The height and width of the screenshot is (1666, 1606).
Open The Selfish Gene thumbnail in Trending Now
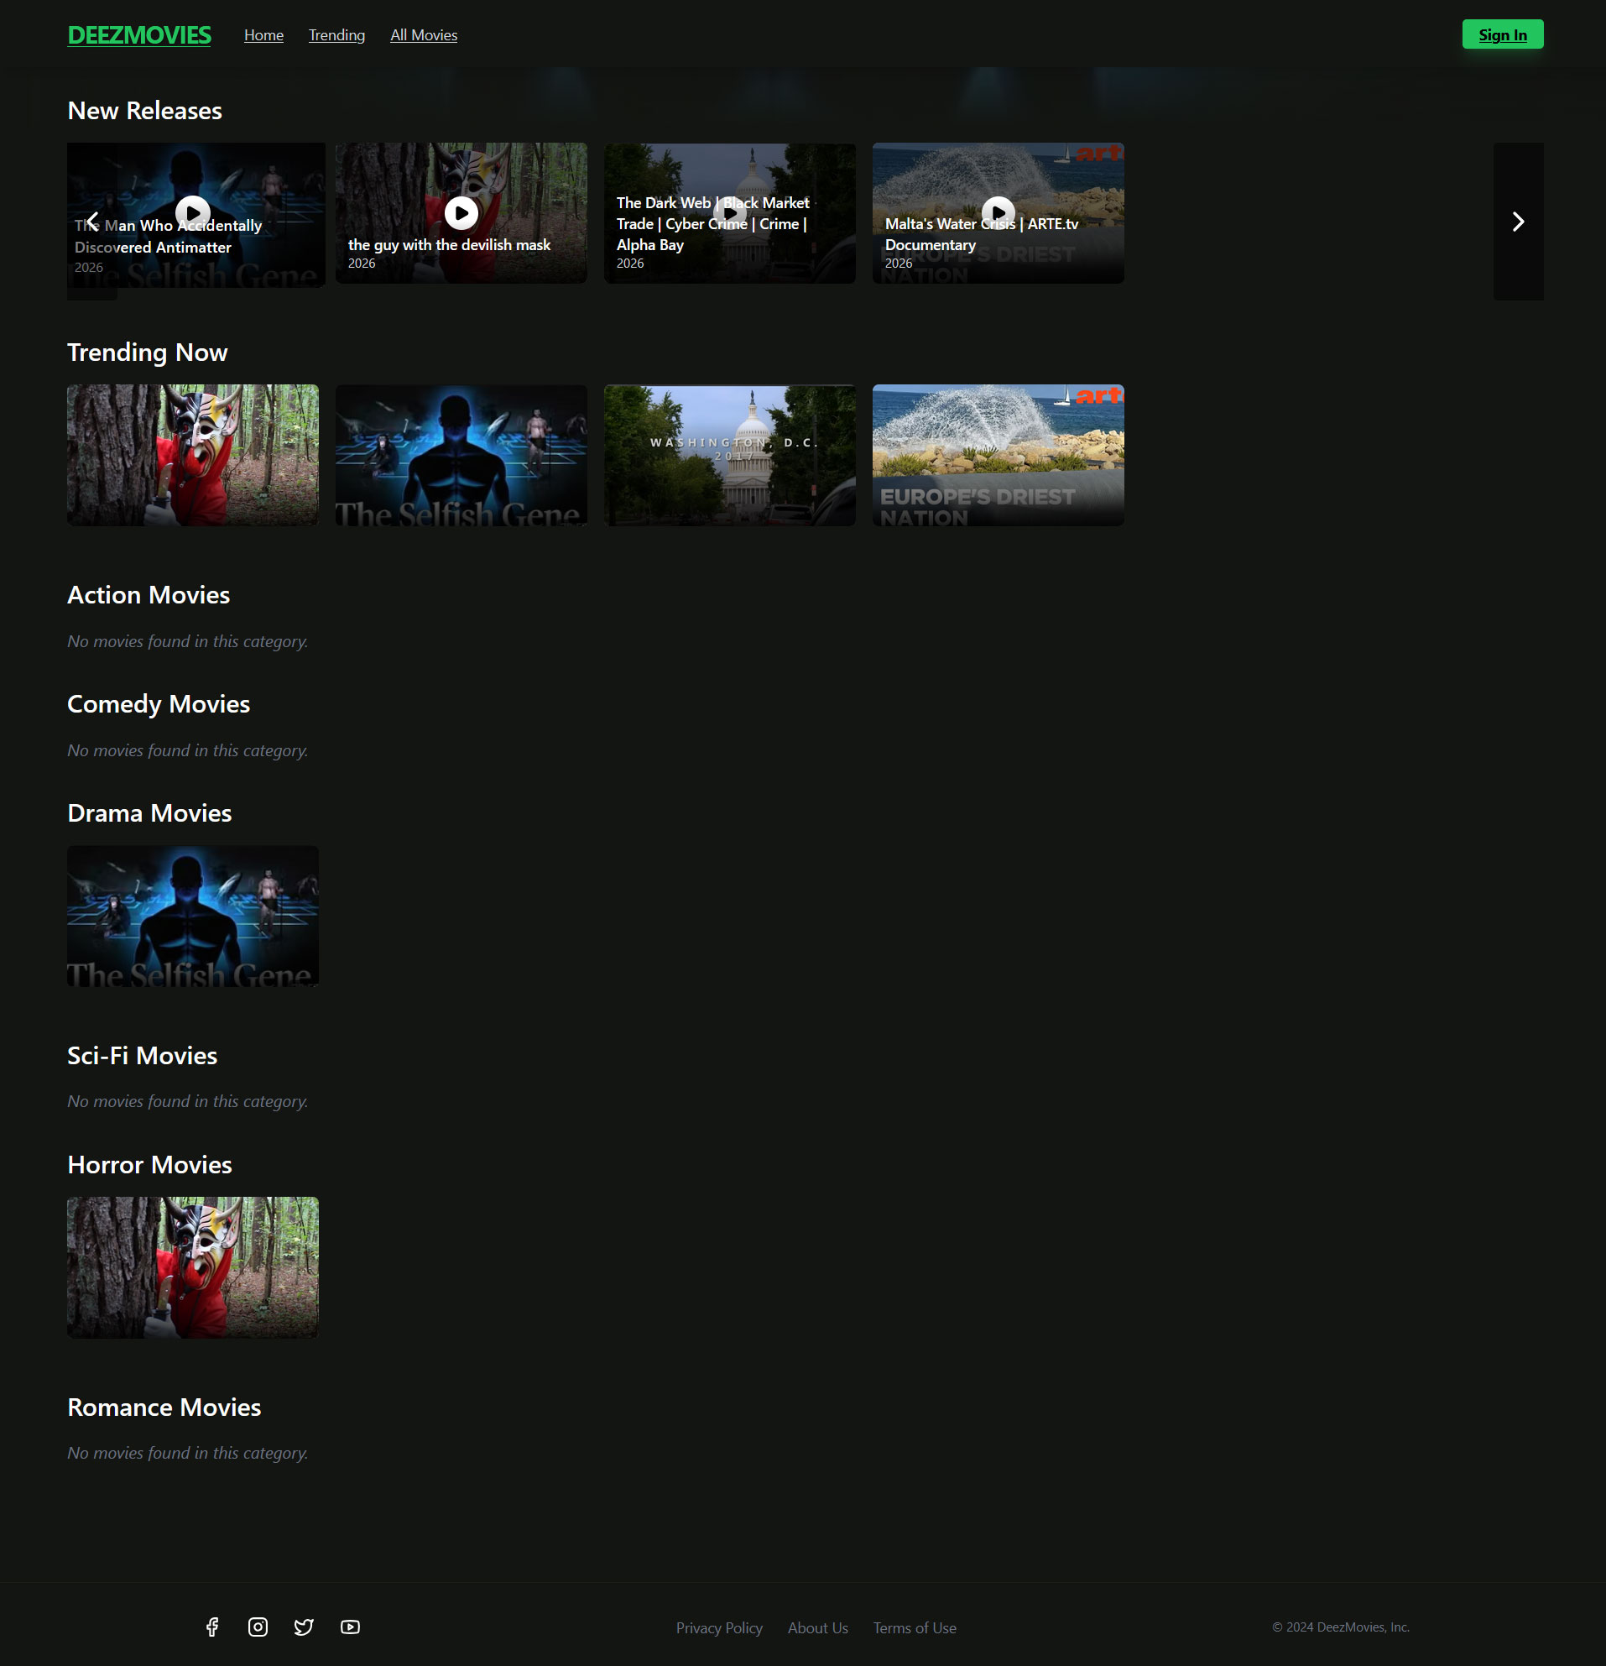pos(461,455)
